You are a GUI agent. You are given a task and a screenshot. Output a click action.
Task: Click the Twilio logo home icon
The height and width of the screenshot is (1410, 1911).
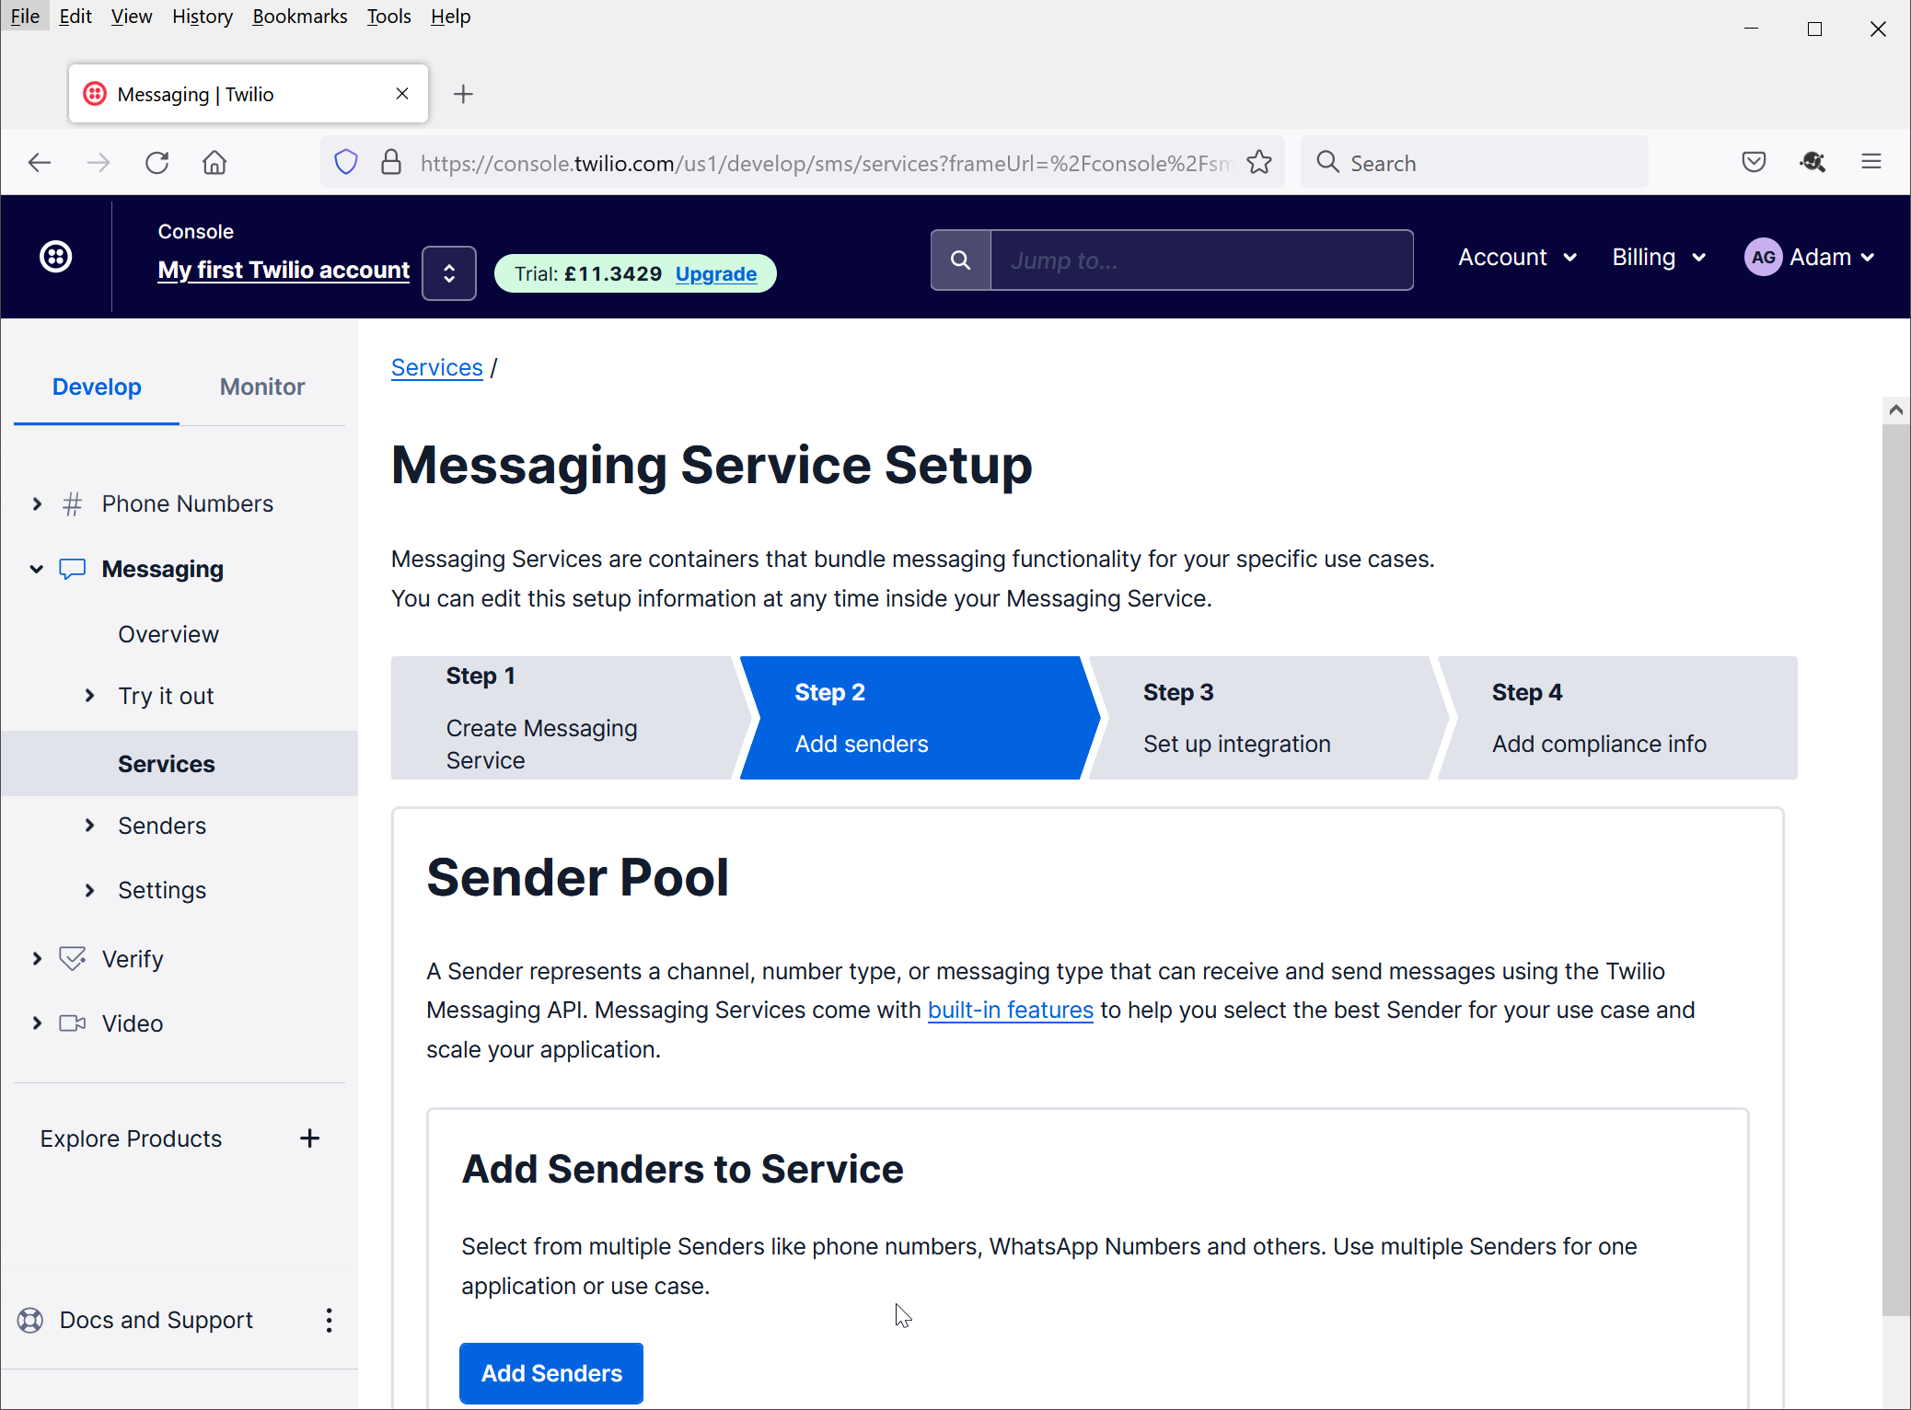56,257
